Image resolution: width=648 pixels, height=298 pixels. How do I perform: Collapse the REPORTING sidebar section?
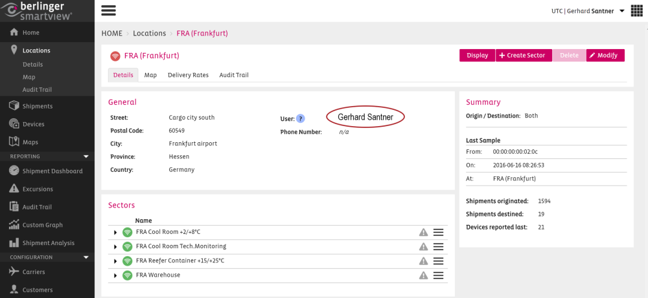86,156
